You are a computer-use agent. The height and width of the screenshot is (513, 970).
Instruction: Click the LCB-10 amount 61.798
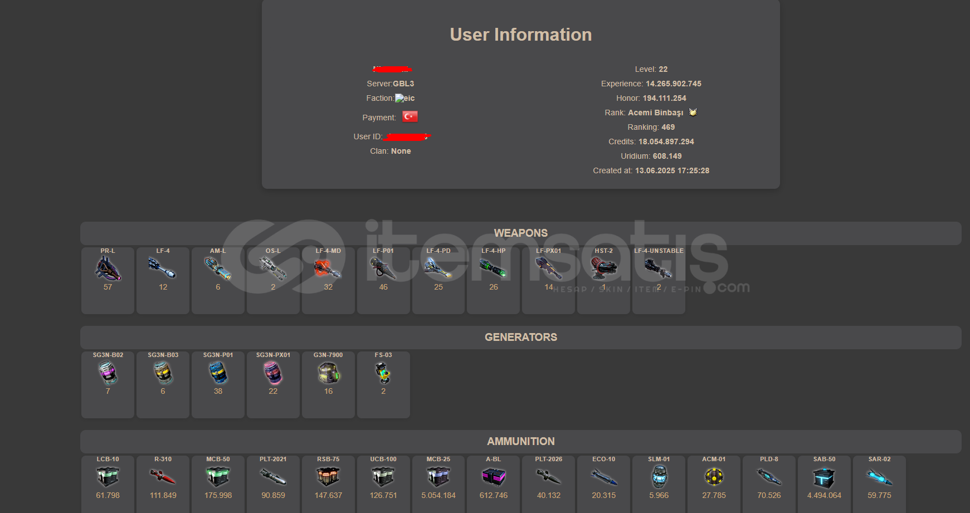point(108,495)
